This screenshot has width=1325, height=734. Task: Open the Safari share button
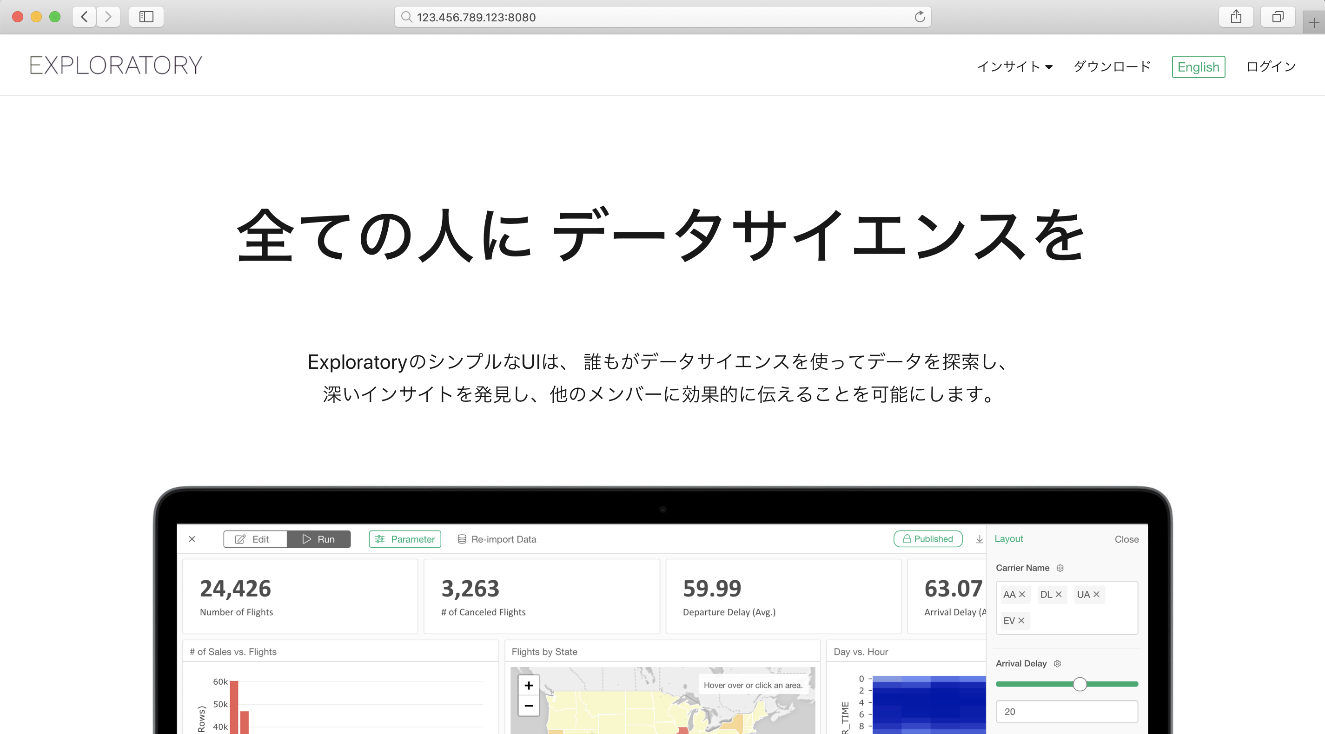1236,16
